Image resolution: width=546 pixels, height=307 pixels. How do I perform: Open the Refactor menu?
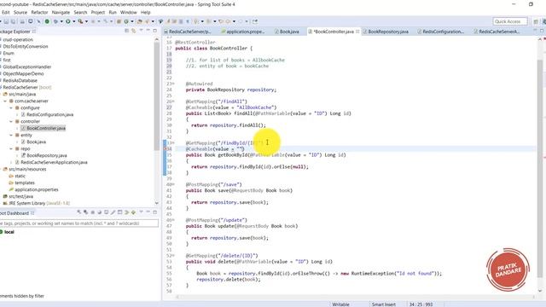pos(39,12)
